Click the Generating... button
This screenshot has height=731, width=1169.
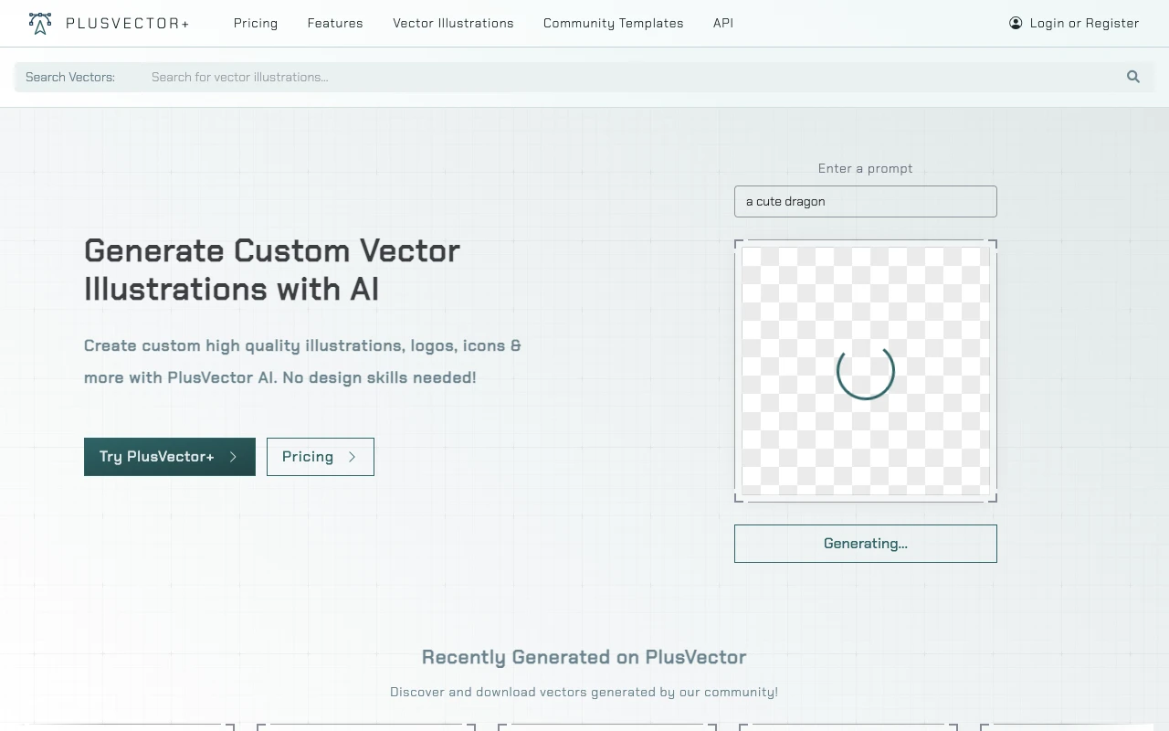[x=865, y=543]
